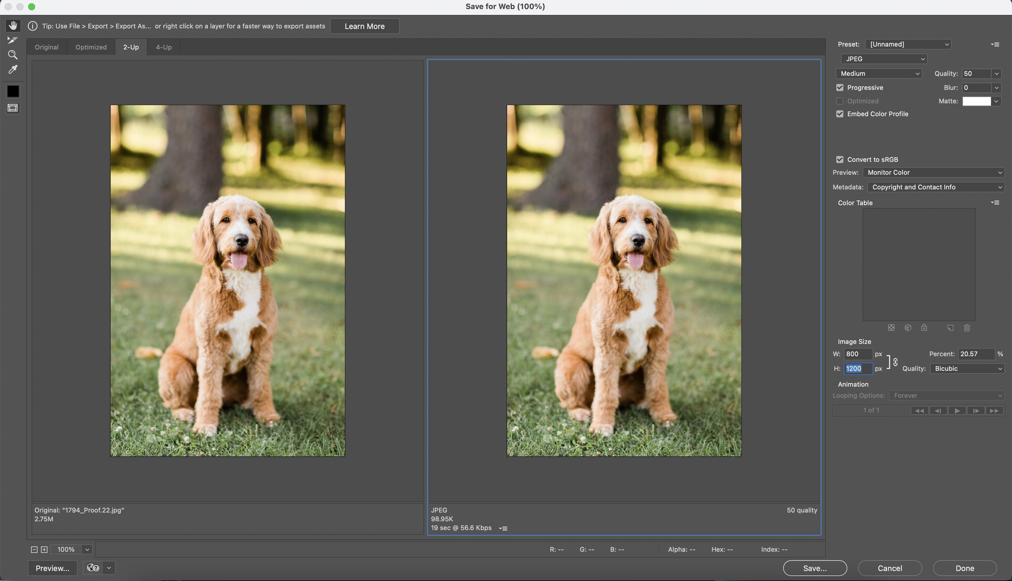The height and width of the screenshot is (581, 1012).
Task: Select the original image preview
Action: pyautogui.click(x=227, y=281)
